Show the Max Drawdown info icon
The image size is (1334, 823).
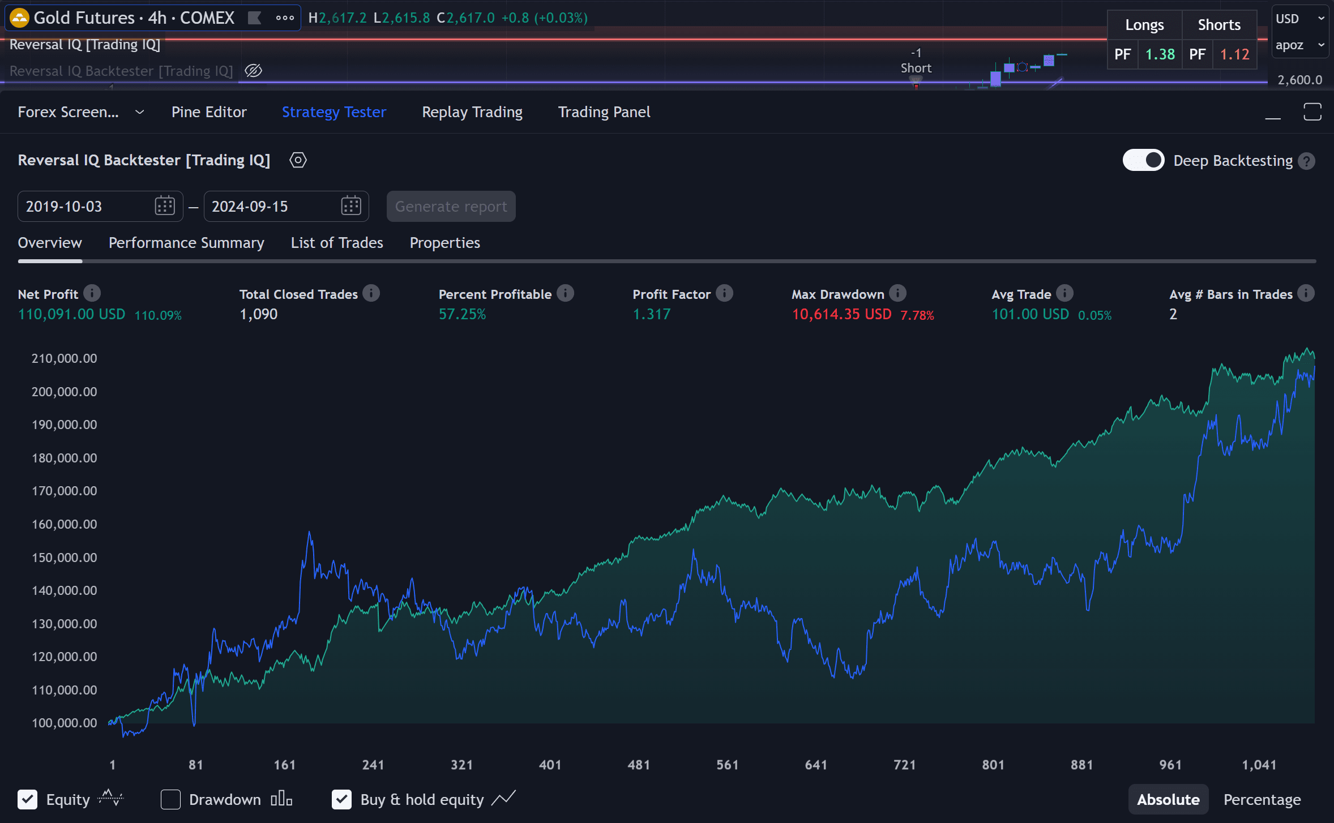[897, 293]
